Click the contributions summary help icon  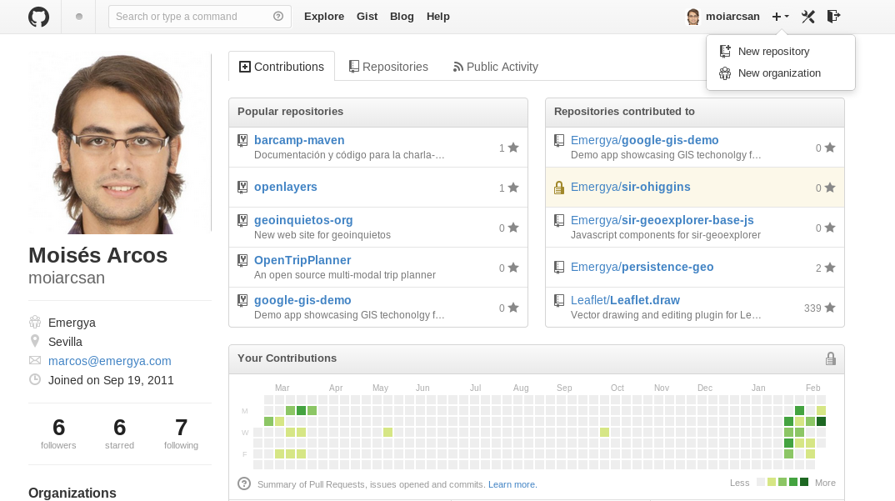pos(244,483)
